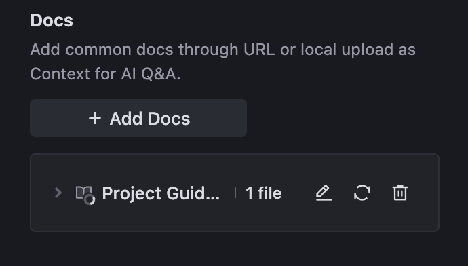Viewport: 468px width, 266px height.
Task: Click the 'Add Docs' text label
Action: [150, 119]
